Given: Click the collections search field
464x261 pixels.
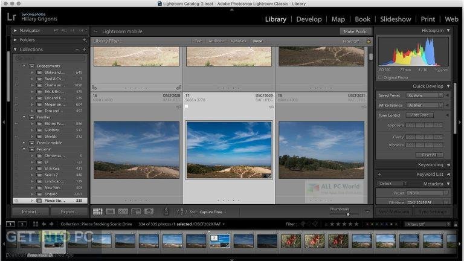Looking at the screenshot, I should point(50,58).
